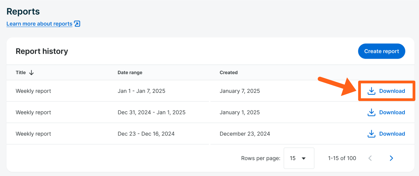
Task: Click the external link icon beside Learn more
Action: [x=77, y=24]
